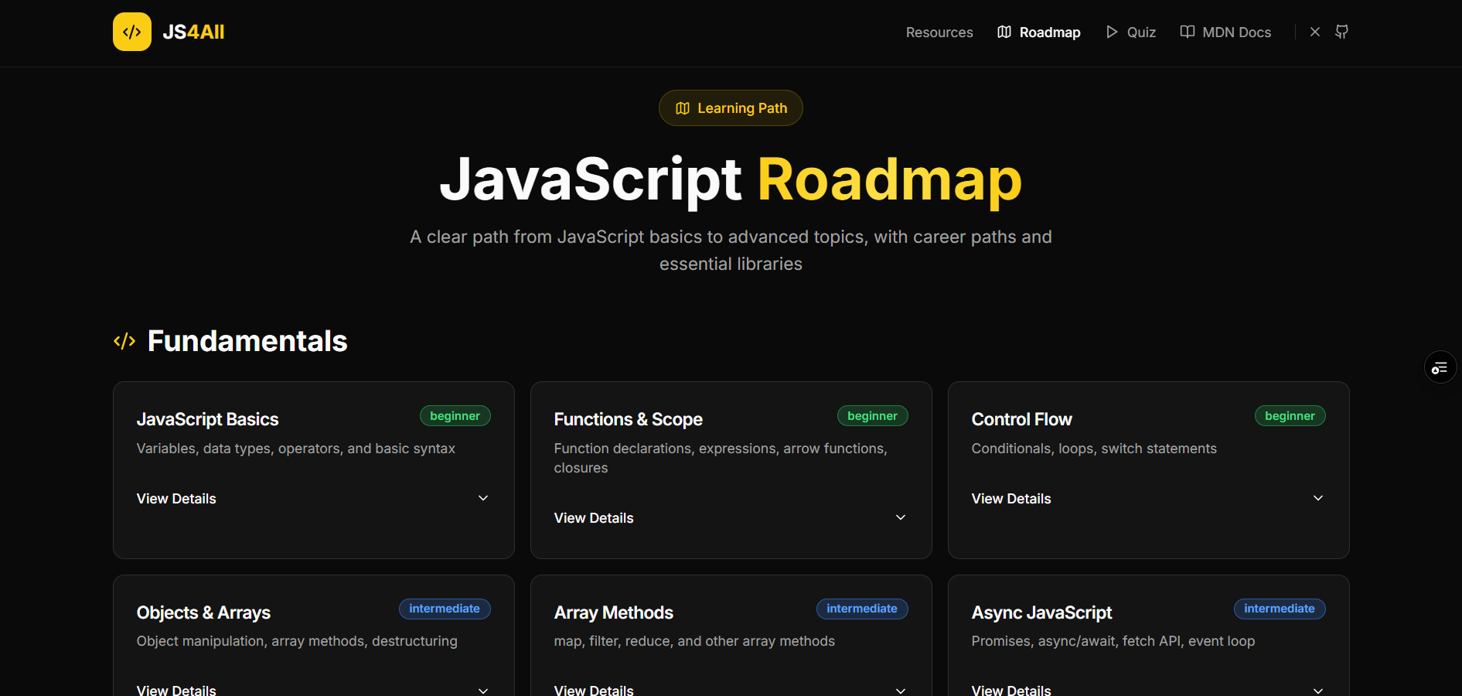Image resolution: width=1462 pixels, height=696 pixels.
Task: Click the Control Flow card title
Action: 1021,419
